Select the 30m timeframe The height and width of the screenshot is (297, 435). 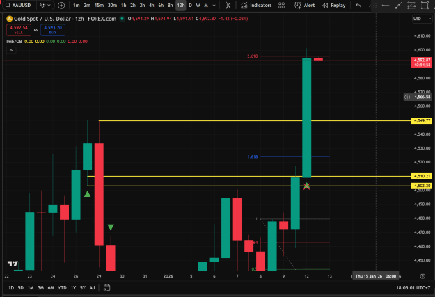pyautogui.click(x=112, y=6)
